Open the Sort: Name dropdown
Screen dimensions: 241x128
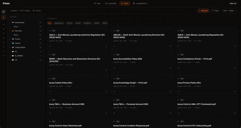(229, 11)
